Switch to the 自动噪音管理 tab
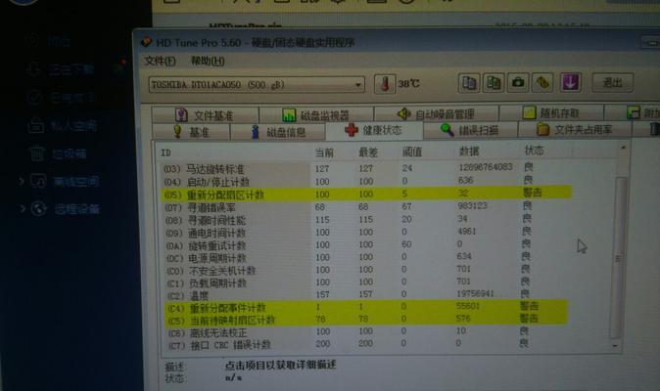Viewport: 660px width, 391px height. (x=436, y=113)
